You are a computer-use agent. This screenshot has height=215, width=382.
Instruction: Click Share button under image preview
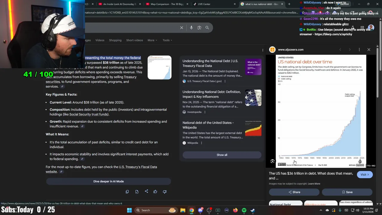(x=294, y=192)
